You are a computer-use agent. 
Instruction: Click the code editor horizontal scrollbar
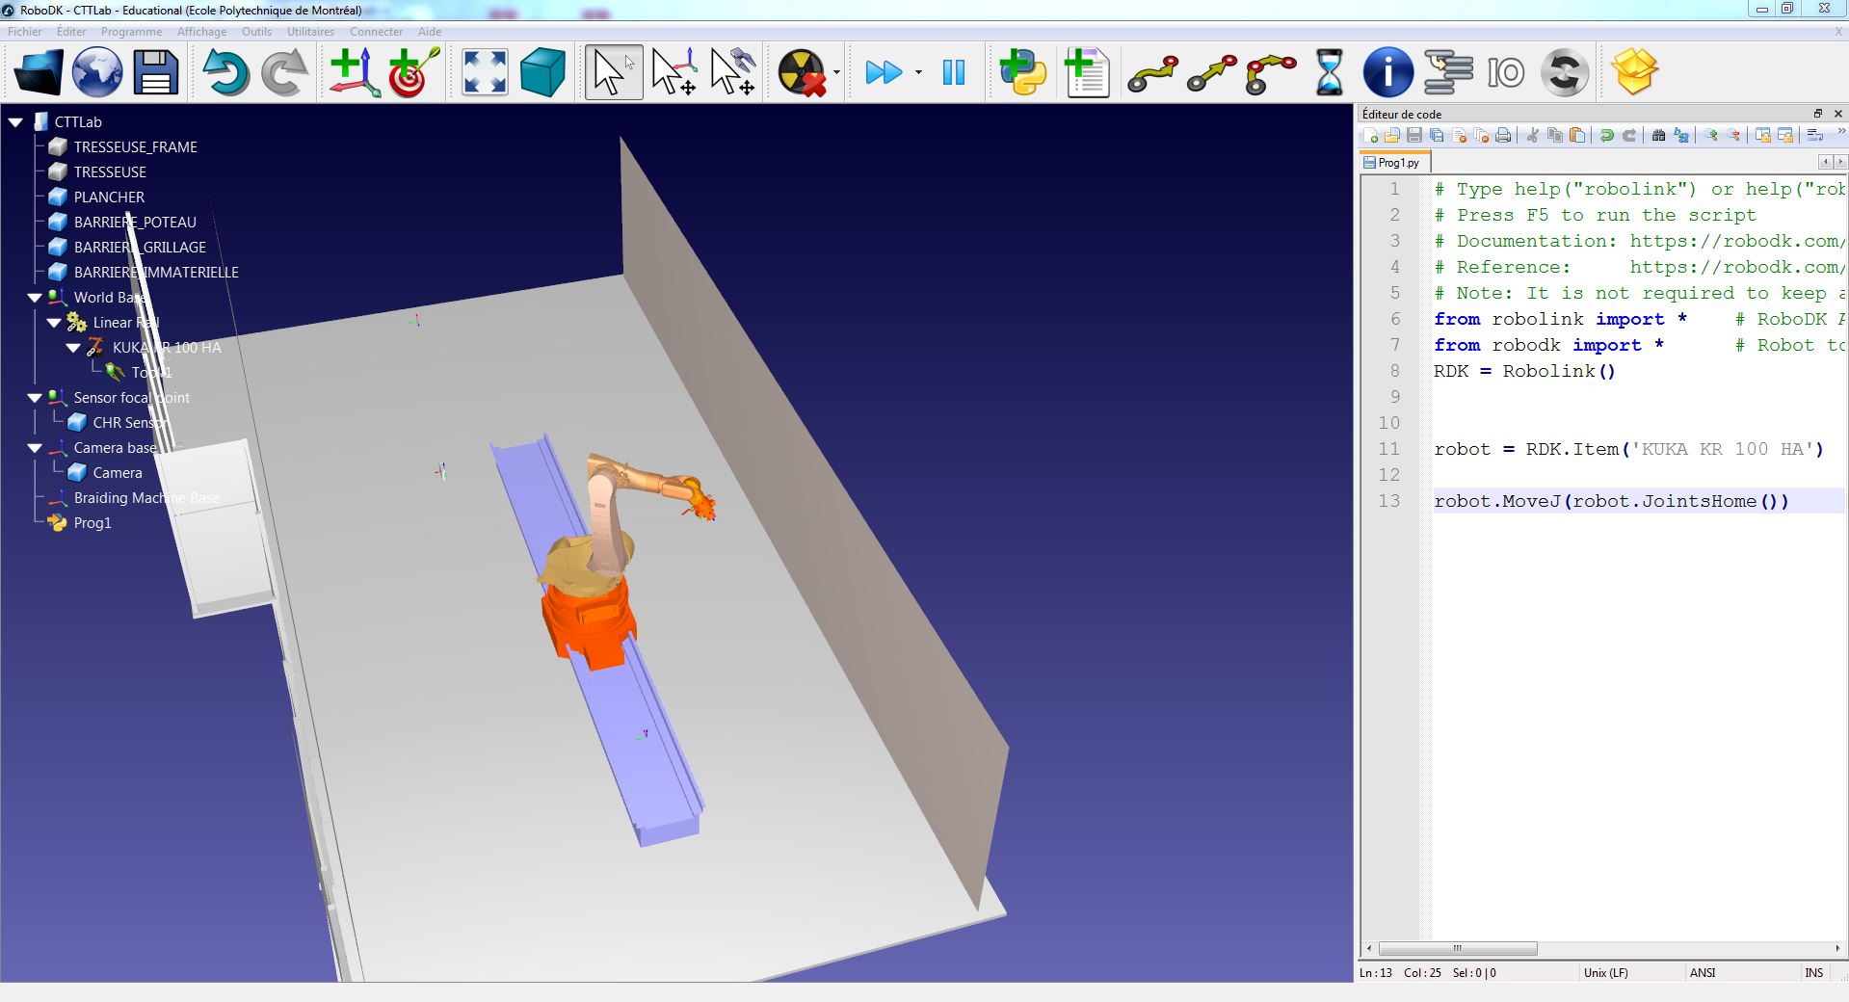coord(1457,948)
